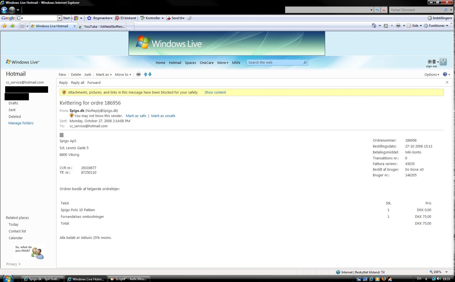
Task: Expand the Move to dropdown
Action: (x=123, y=75)
